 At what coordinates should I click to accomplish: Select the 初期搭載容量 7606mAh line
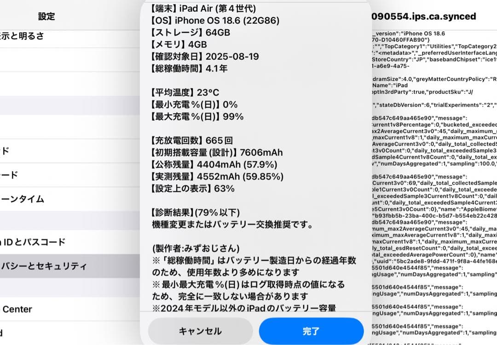216,153
